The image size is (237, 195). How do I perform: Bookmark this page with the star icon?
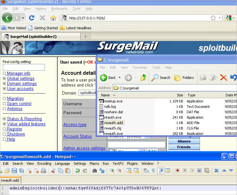pos(213,18)
